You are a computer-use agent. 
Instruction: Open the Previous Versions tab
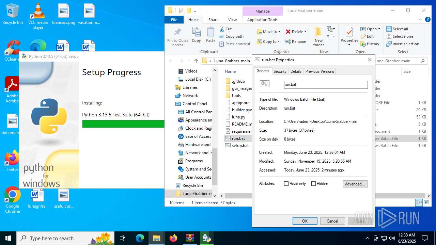pyautogui.click(x=320, y=71)
